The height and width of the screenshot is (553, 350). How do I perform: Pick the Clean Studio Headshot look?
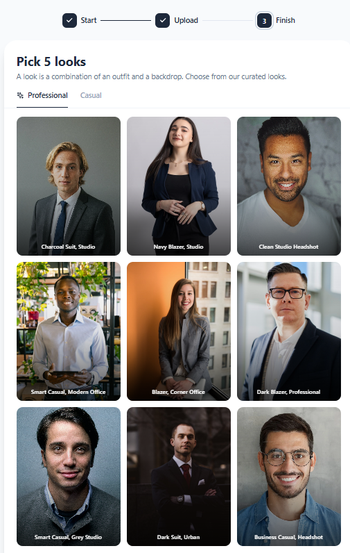coord(289,186)
